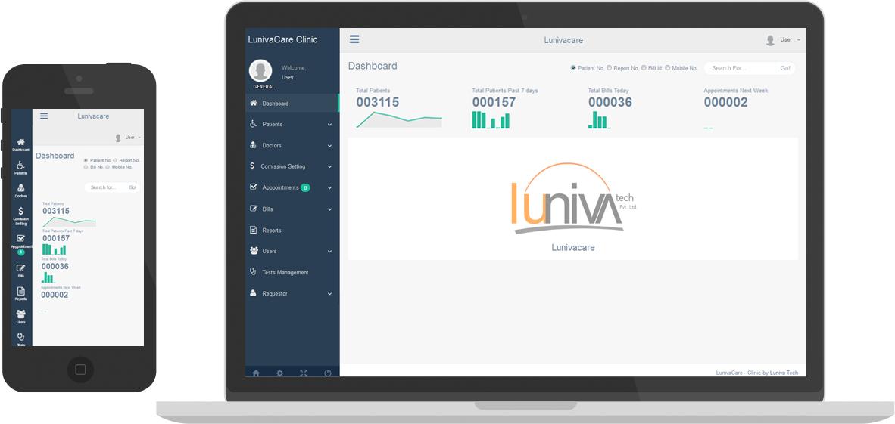The image size is (895, 424).
Task: Expand the Comission Setting chevron
Action: click(x=330, y=166)
